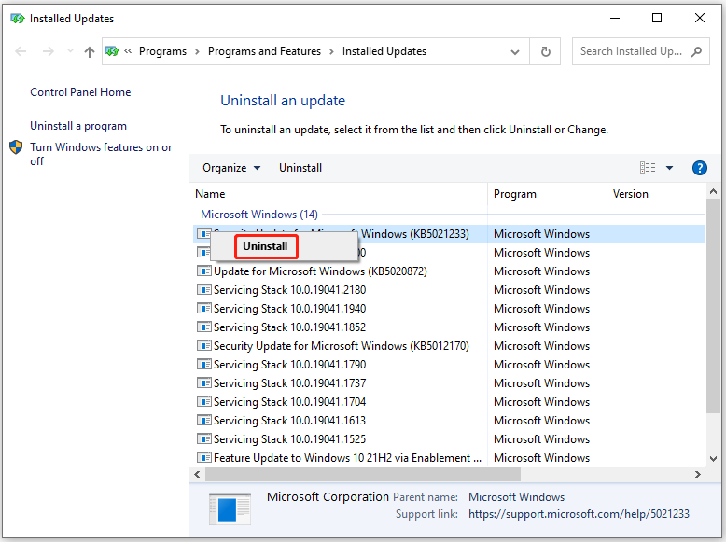Click the vertical scrollbar thumb
726x542 pixels.
click(713, 305)
